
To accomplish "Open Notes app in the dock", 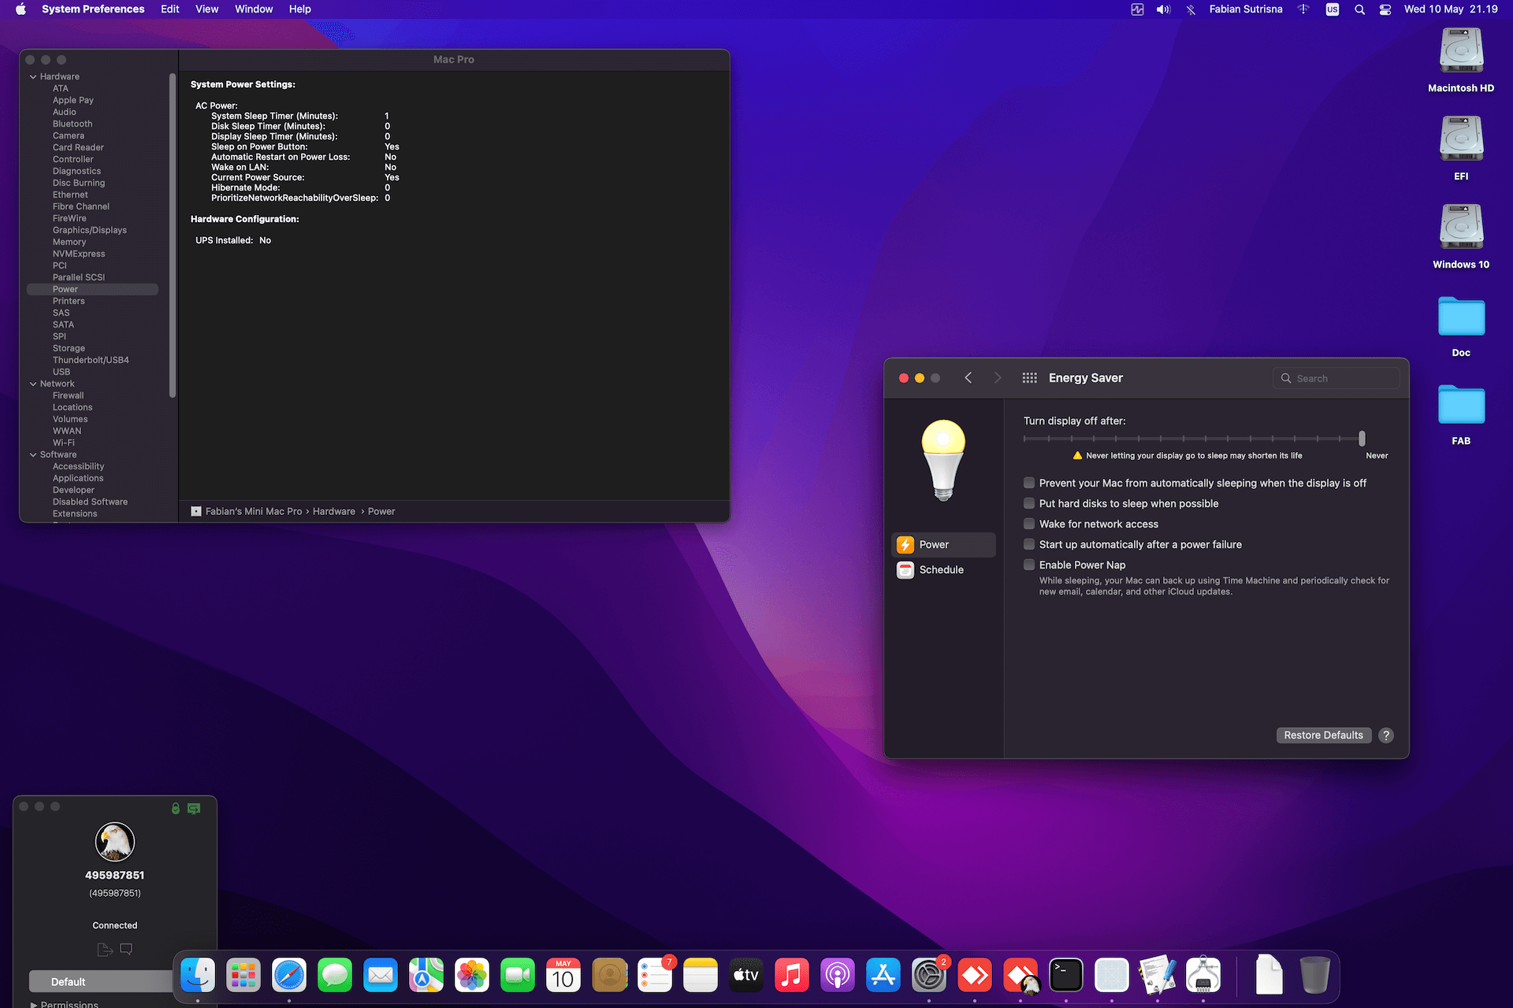I will pos(701,976).
